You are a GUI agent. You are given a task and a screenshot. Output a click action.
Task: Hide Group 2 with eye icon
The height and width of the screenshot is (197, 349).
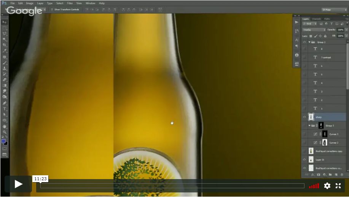click(304, 42)
